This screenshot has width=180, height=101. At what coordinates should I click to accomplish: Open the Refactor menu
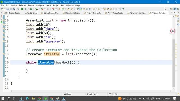[22, 6]
